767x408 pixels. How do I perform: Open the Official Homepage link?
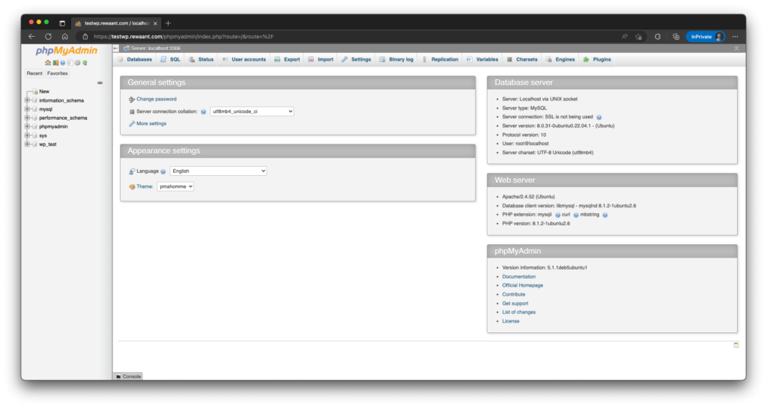coord(522,285)
